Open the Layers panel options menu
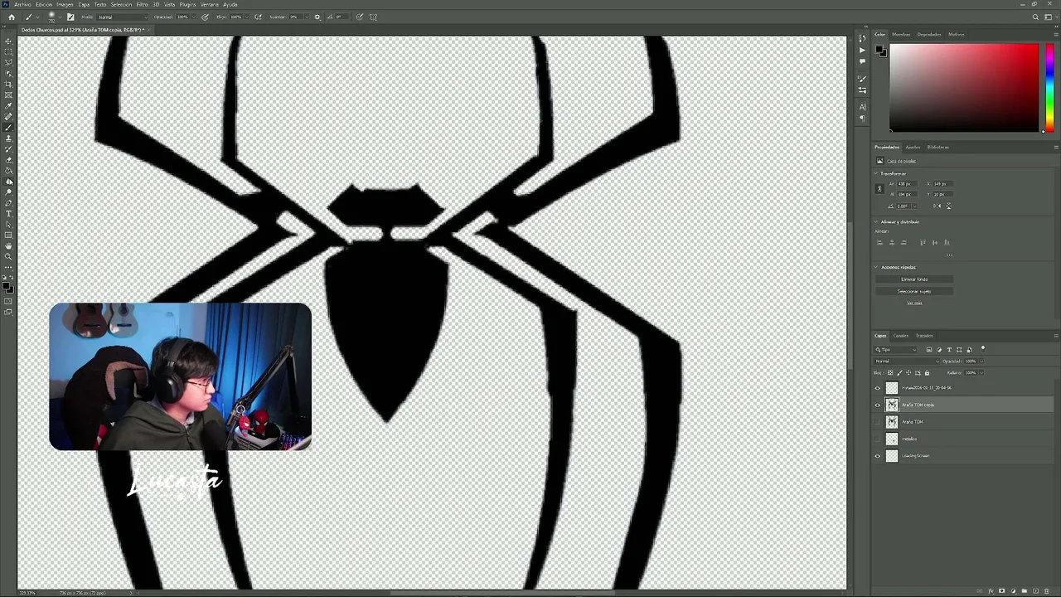 1055,336
